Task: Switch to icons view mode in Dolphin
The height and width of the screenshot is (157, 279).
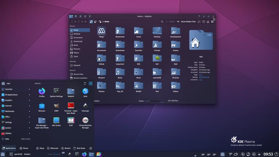Action: (x=91, y=21)
